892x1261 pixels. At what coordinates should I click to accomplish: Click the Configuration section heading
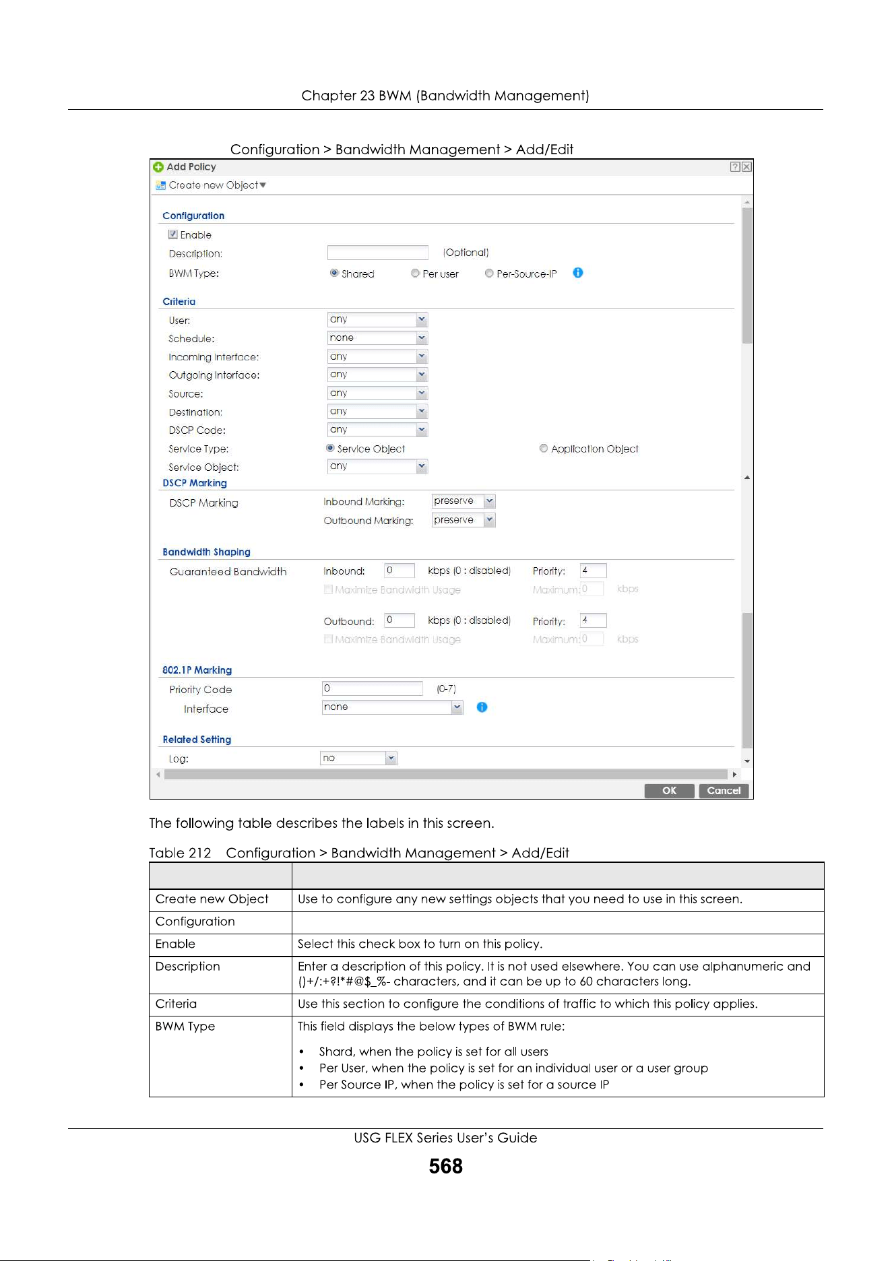click(193, 216)
